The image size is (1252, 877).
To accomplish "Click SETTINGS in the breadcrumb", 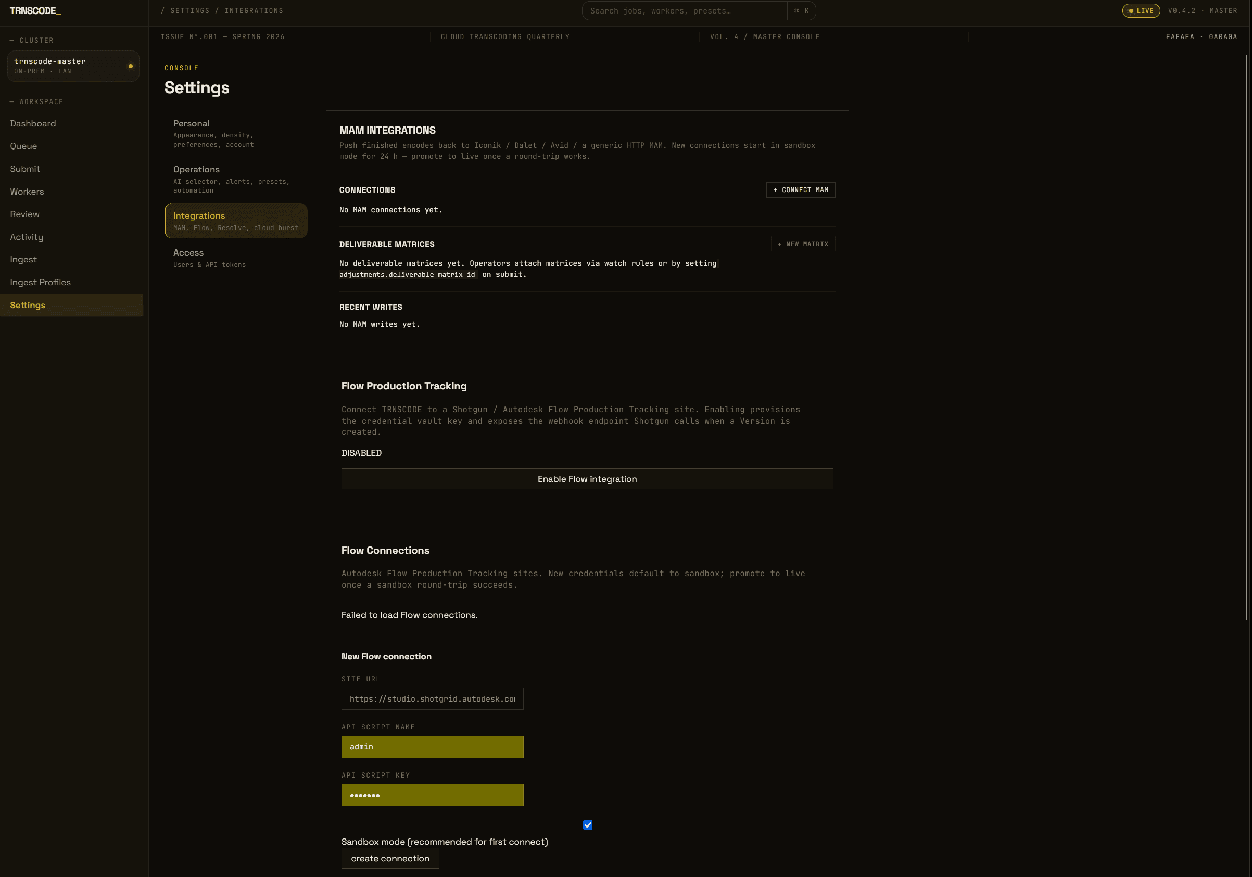I will 190,11.
